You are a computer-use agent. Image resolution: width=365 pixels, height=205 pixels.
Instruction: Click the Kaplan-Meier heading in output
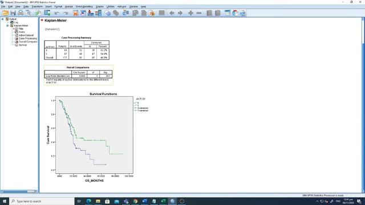click(56, 20)
